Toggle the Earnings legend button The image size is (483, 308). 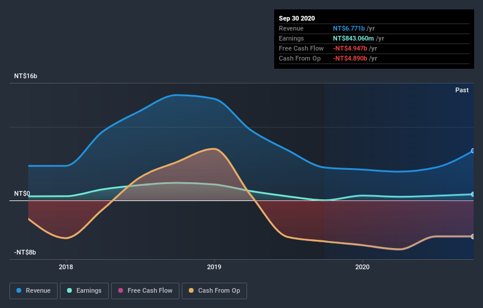click(84, 291)
